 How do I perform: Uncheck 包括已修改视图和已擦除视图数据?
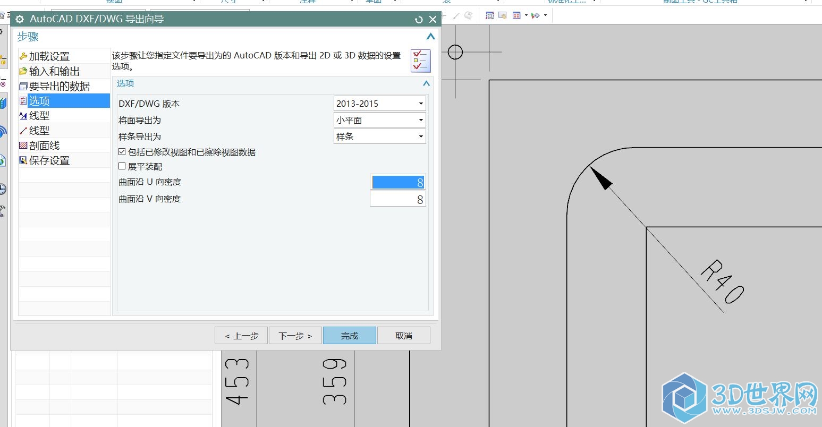[x=122, y=152]
